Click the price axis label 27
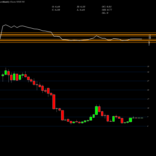The height and width of the screenshot is (156, 156). [148, 81]
